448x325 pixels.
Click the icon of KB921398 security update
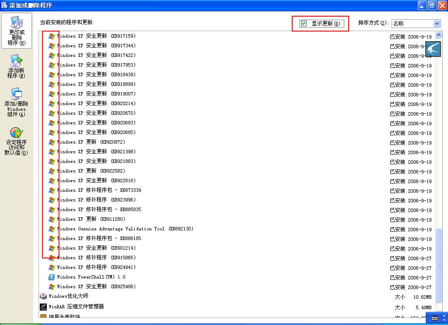[x=52, y=152]
